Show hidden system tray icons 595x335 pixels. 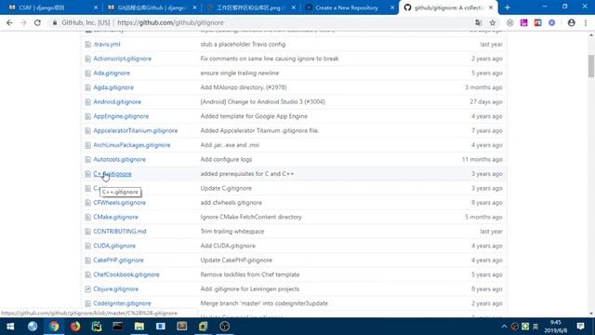[504, 327]
